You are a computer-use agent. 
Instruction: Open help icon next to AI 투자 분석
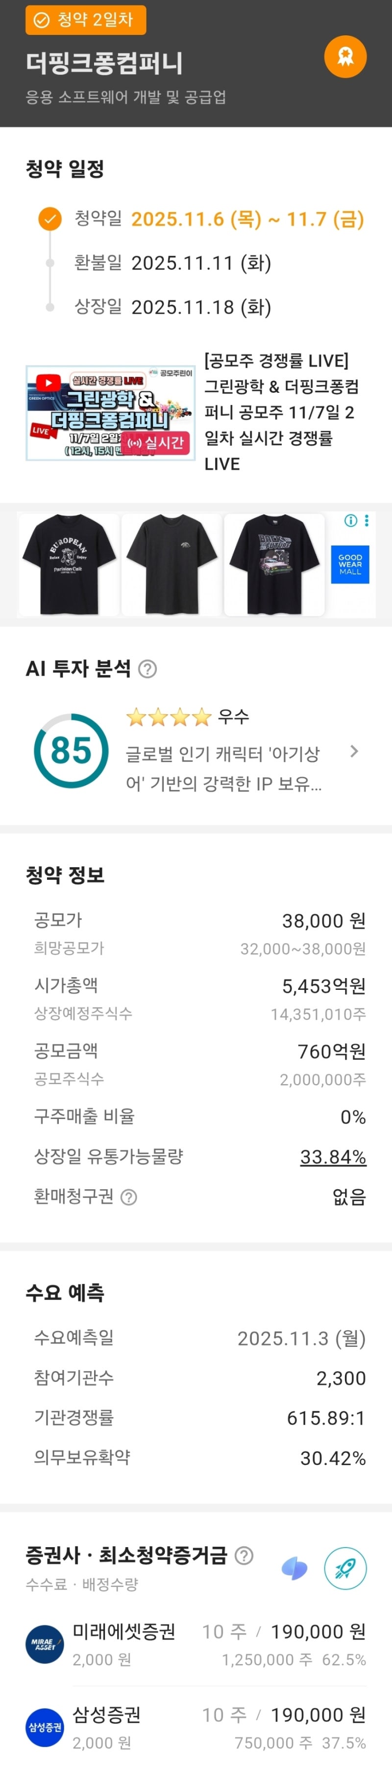pyautogui.click(x=147, y=668)
